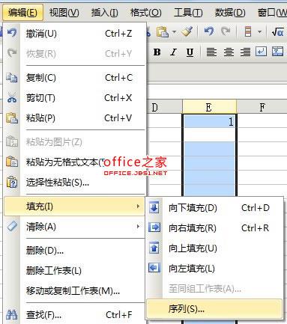The height and width of the screenshot is (324, 287).
Task: Select column E header
Action: [x=209, y=107]
